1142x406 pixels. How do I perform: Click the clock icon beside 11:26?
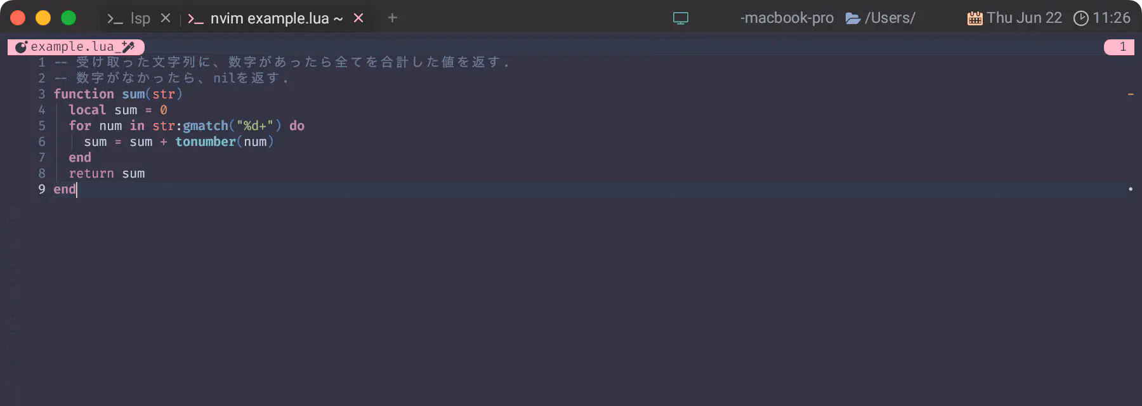pos(1080,18)
